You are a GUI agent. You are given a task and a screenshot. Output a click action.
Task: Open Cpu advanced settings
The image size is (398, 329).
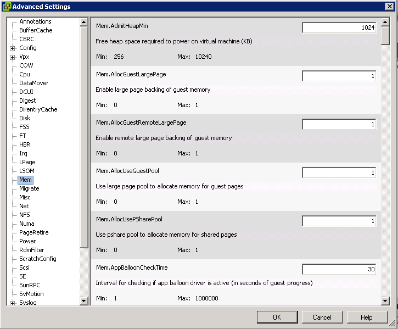[25, 74]
